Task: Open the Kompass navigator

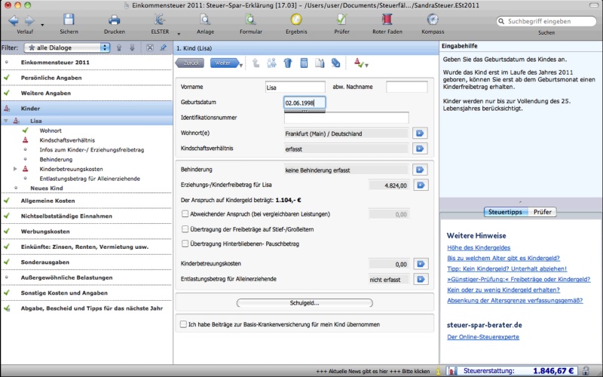Action: point(433,20)
